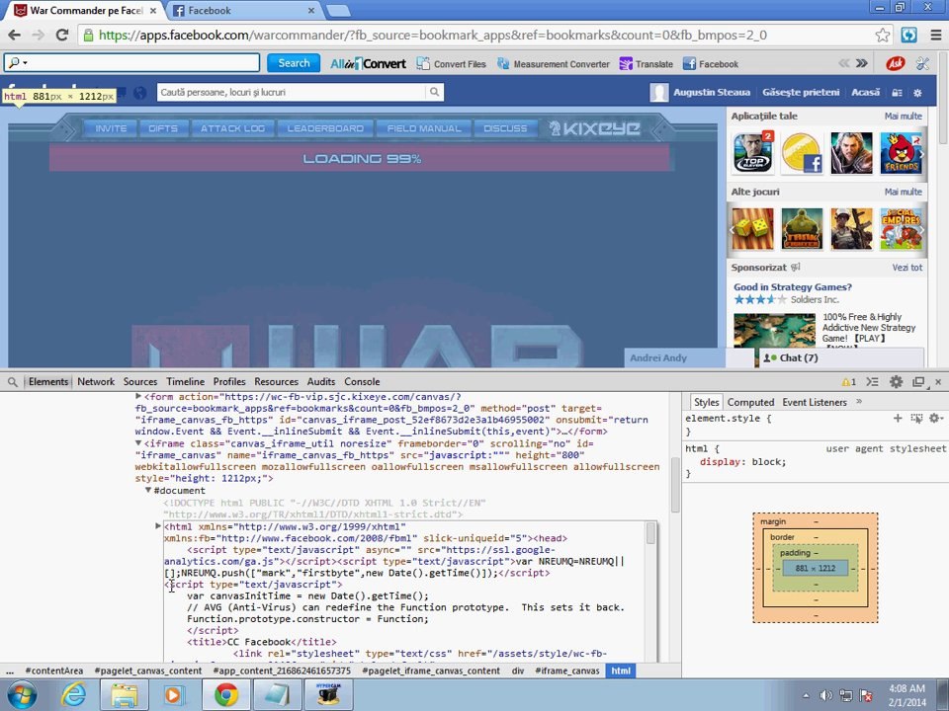Switch to the Sources DevTools tab

pos(140,382)
